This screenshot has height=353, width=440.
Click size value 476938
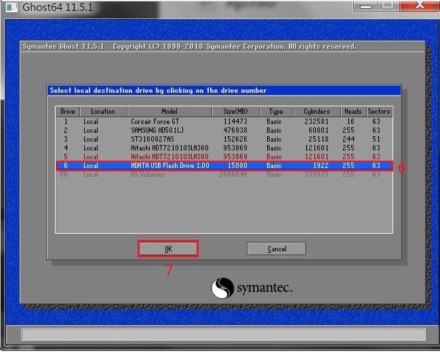pyautogui.click(x=235, y=130)
